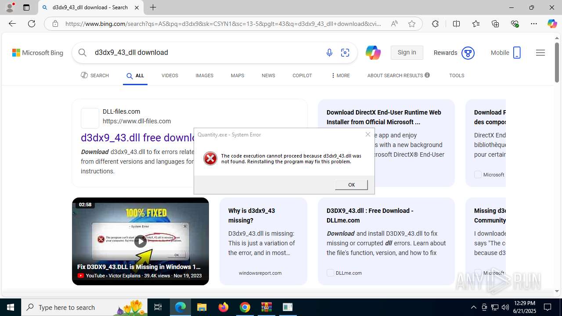Viewport: 562px width, 316px height.
Task: Switch to the COPILOT tab
Action: pos(302,75)
